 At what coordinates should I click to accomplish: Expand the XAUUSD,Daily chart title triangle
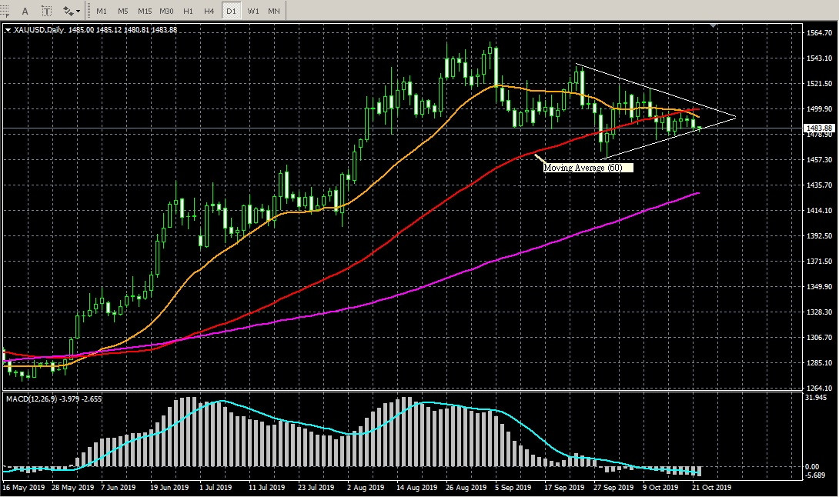point(8,30)
